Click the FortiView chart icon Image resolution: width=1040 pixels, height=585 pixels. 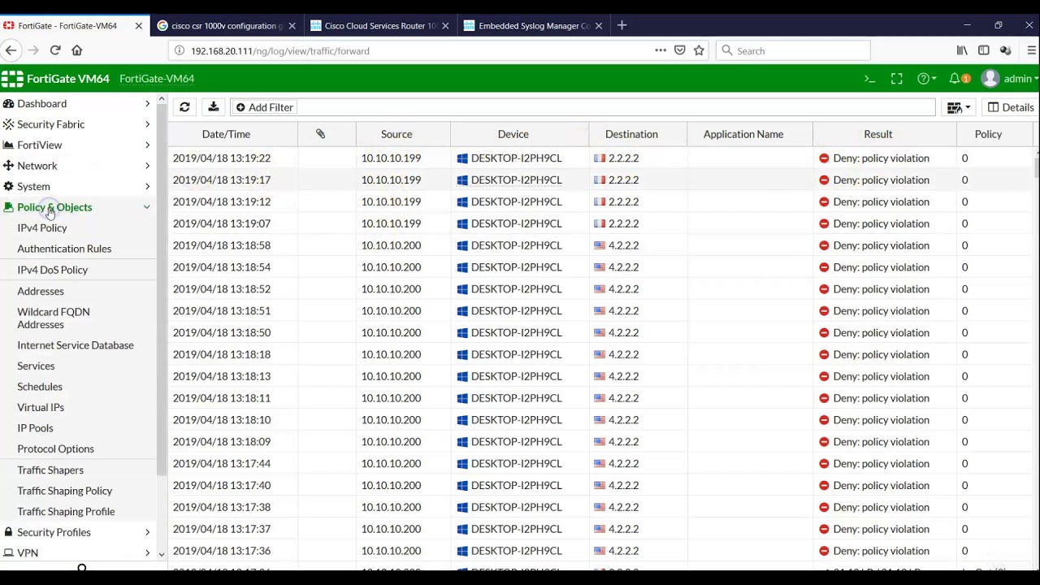click(x=8, y=145)
